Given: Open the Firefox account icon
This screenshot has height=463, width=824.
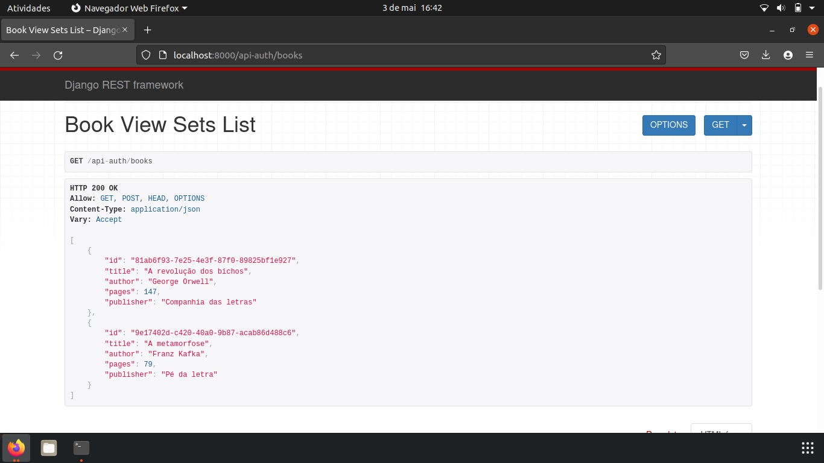Looking at the screenshot, I should click(788, 55).
